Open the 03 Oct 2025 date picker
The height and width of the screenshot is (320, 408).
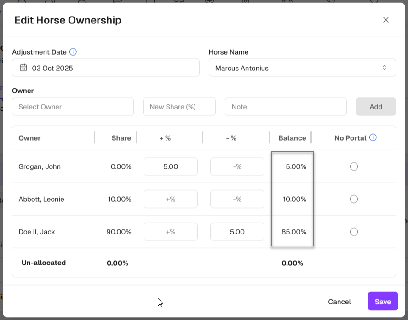106,68
